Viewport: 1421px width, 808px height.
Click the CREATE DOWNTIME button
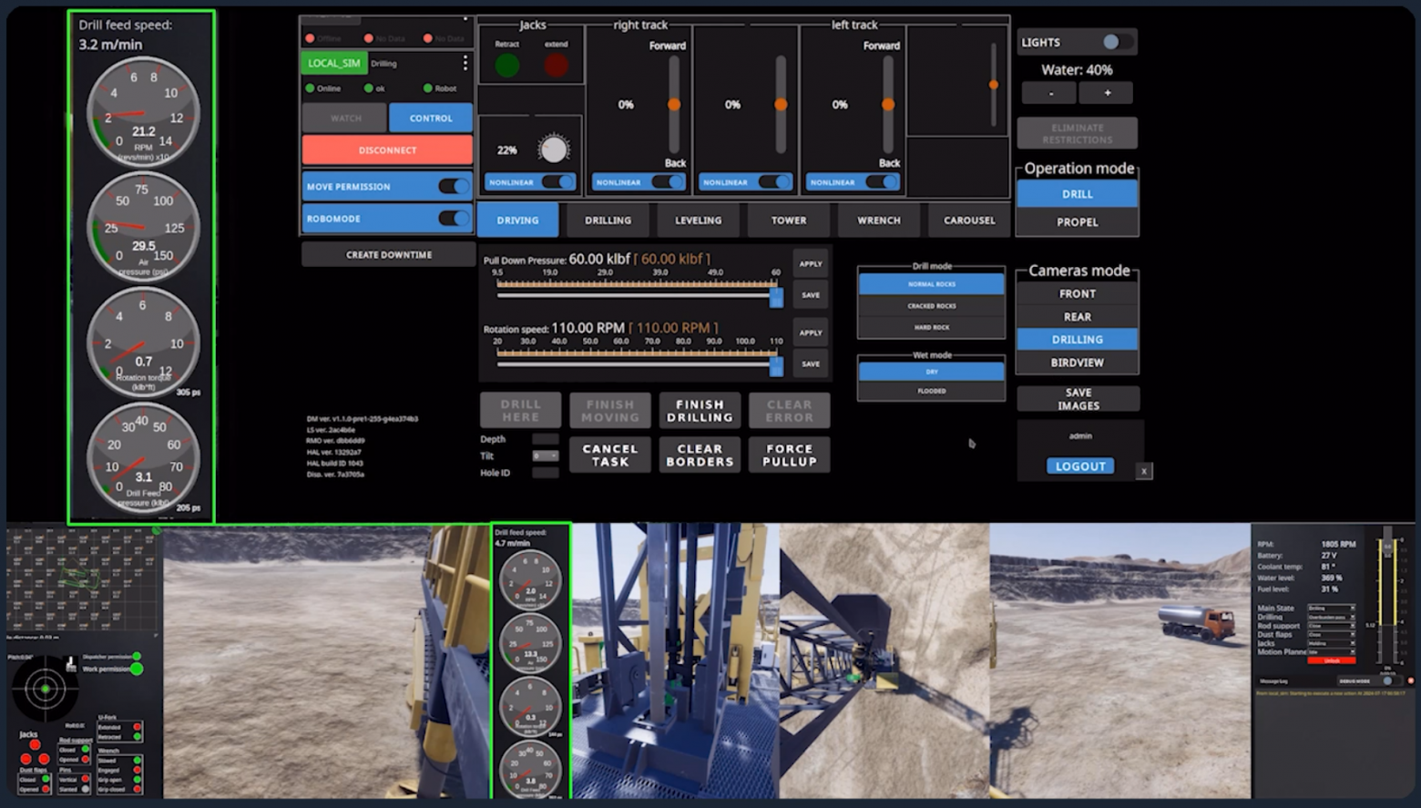[389, 255]
